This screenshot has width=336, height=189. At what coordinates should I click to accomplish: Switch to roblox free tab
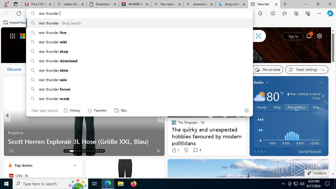(x=71, y=4)
